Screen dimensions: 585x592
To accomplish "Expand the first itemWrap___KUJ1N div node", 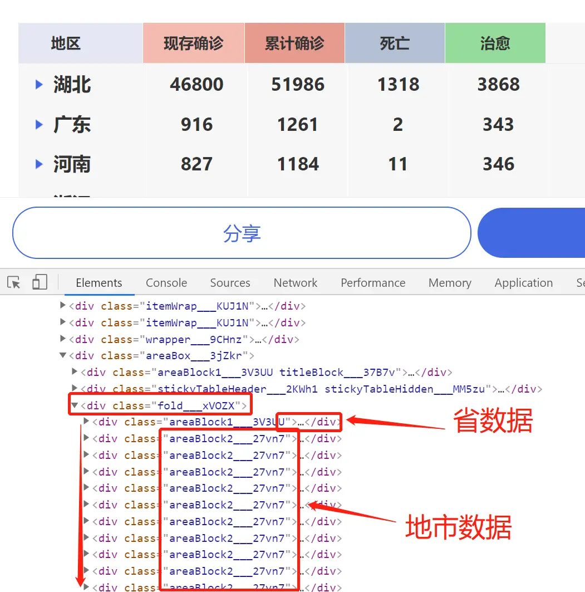I will click(x=63, y=305).
